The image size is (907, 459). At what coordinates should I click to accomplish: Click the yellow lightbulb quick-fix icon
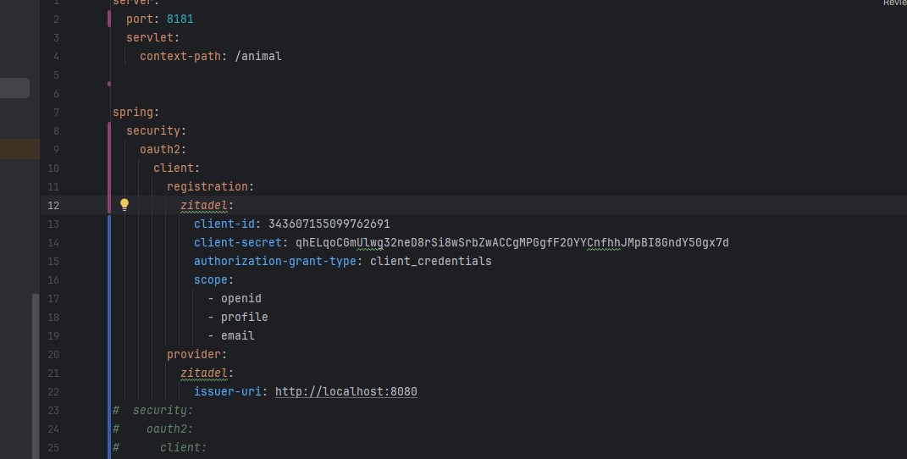(x=124, y=204)
